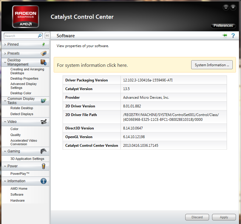Image resolution: width=241 pixels, height=224 pixels.
Task: Open Advanced Display Settings
Action: [24, 86]
